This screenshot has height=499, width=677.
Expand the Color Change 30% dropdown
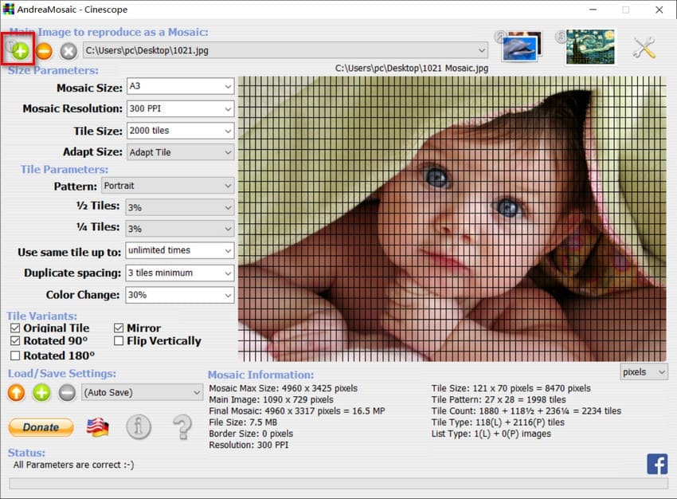(x=180, y=295)
